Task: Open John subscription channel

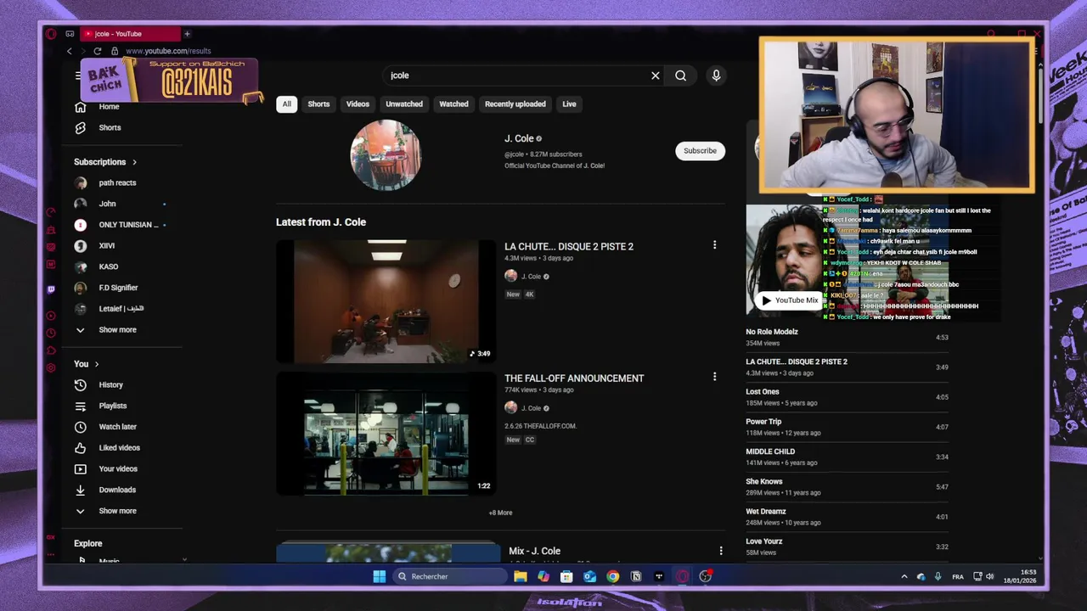Action: click(107, 204)
